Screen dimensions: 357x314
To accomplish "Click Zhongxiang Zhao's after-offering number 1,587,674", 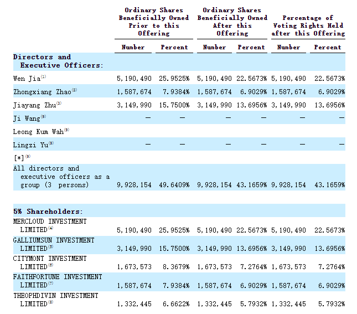I will 214,92.
